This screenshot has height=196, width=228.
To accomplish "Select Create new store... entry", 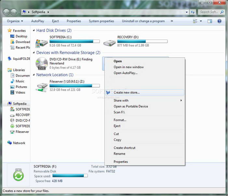I will click(145, 92).
